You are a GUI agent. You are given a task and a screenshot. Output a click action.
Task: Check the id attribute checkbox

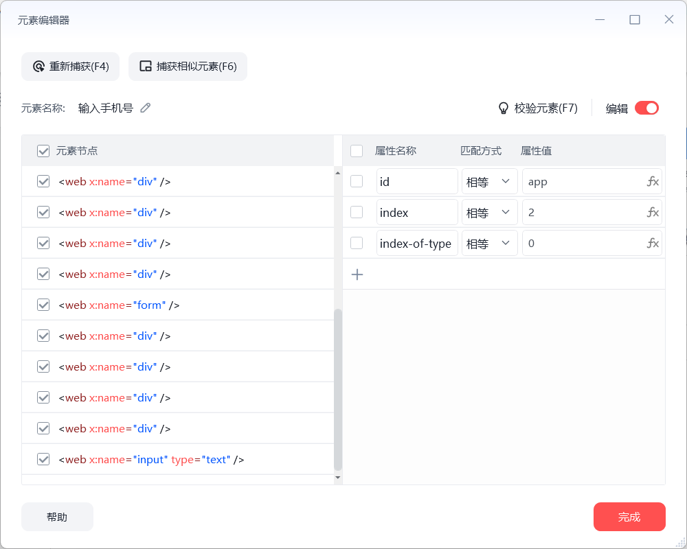(x=357, y=181)
